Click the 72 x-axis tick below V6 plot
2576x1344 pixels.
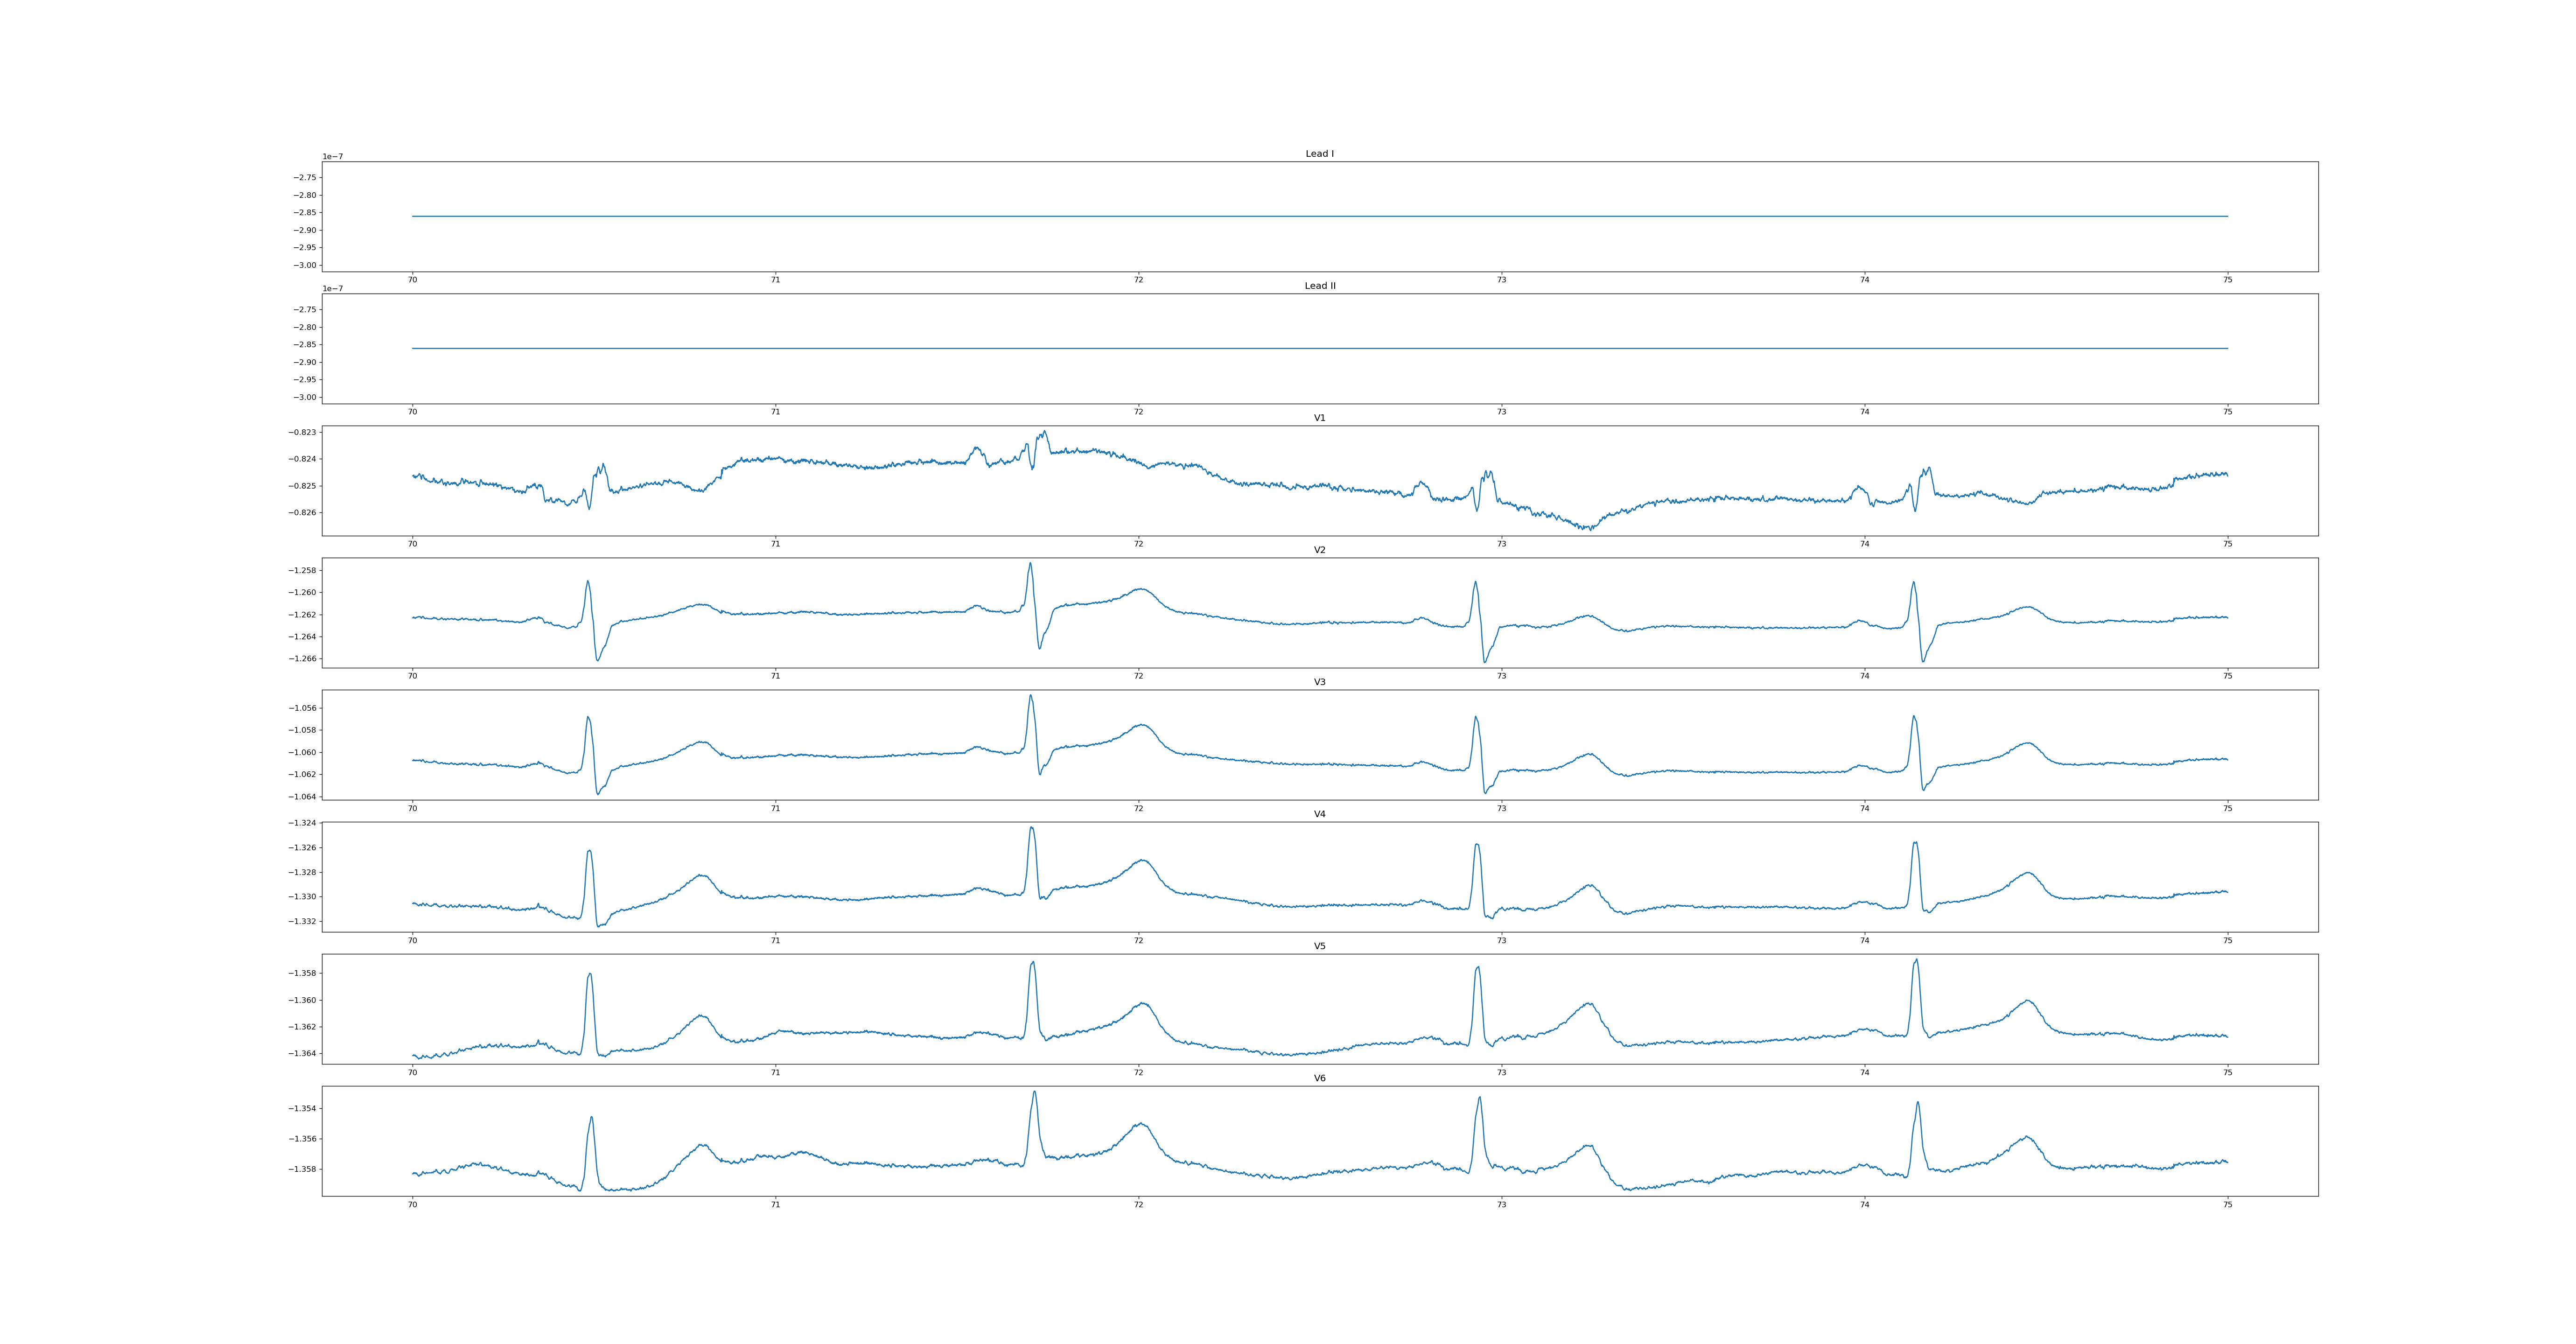coord(1138,1205)
